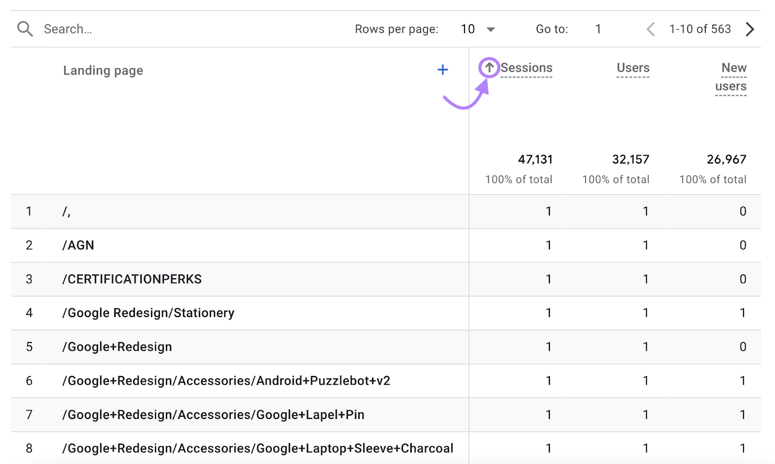The image size is (775, 464).
Task: Click into the Search field
Action: click(145, 29)
